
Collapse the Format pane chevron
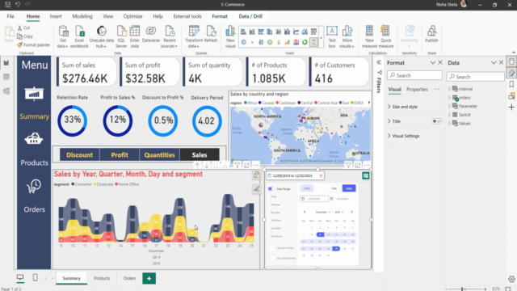433,63
